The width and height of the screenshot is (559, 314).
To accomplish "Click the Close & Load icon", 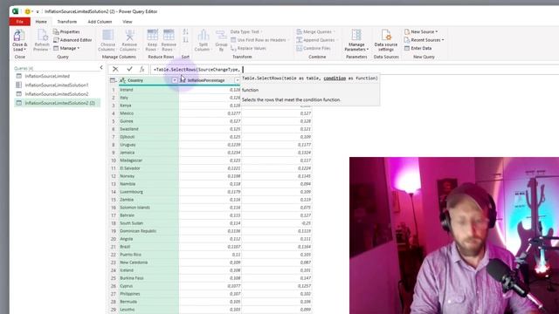I will click(19, 36).
